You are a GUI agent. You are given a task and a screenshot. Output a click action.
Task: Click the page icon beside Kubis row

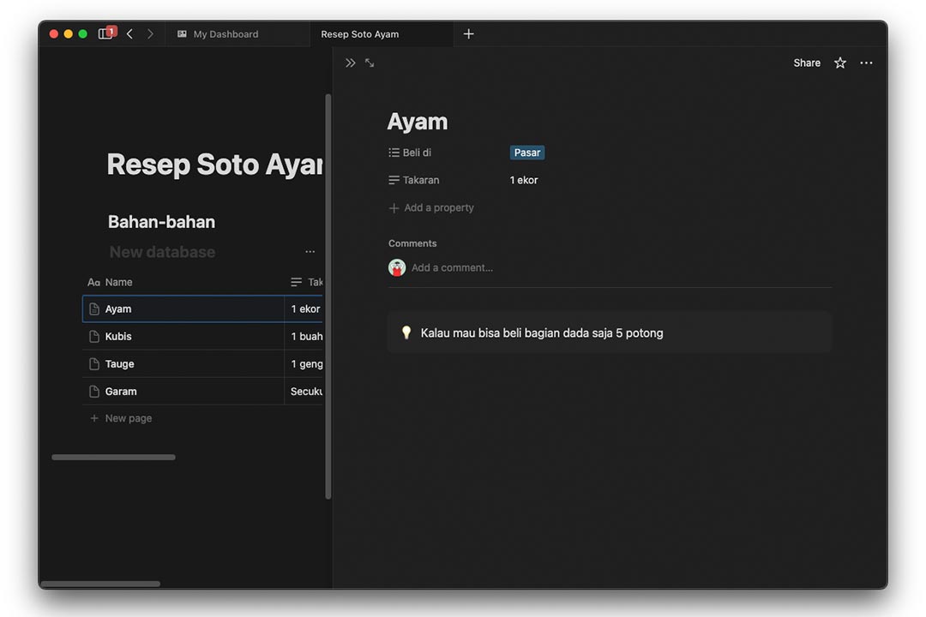94,337
